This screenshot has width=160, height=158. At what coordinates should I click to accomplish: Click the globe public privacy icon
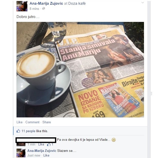click(43, 8)
